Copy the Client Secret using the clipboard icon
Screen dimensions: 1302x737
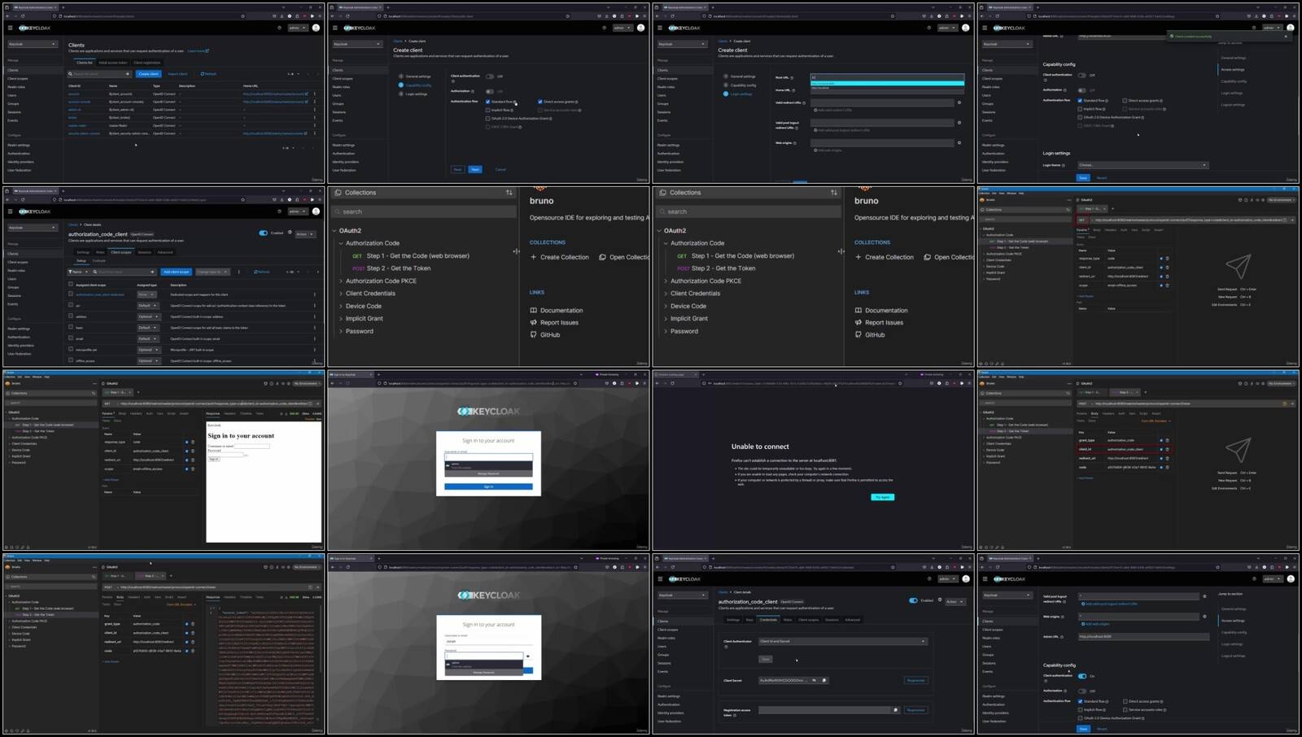point(824,680)
